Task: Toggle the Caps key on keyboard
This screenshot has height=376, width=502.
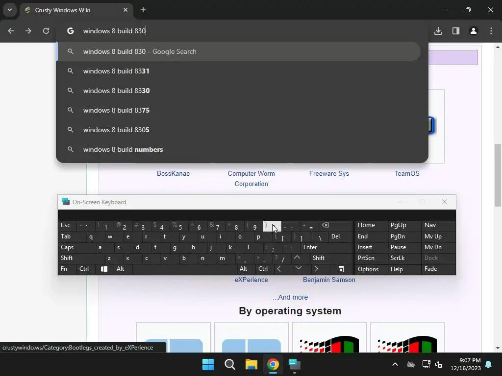Action: pos(76,247)
